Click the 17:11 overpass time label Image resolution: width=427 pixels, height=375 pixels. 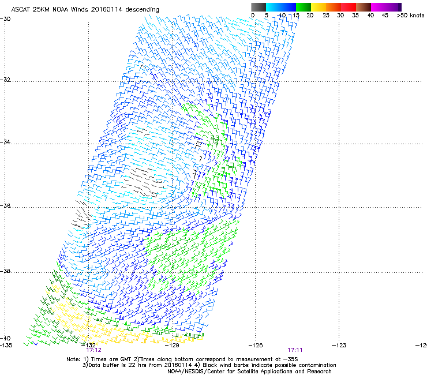coord(295,350)
